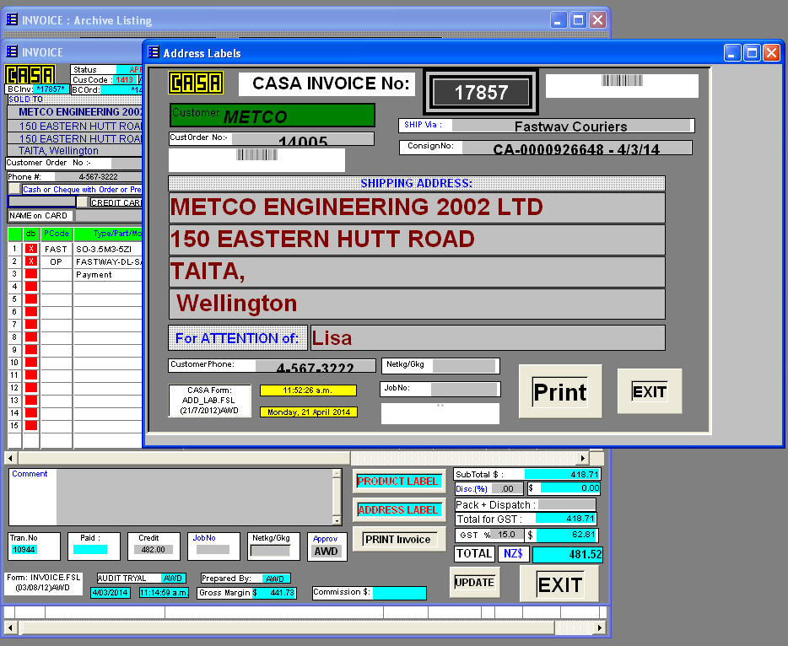Viewport: 788px width, 646px height.
Task: Click right arrow of bottom window scrollbar
Action: 600,627
